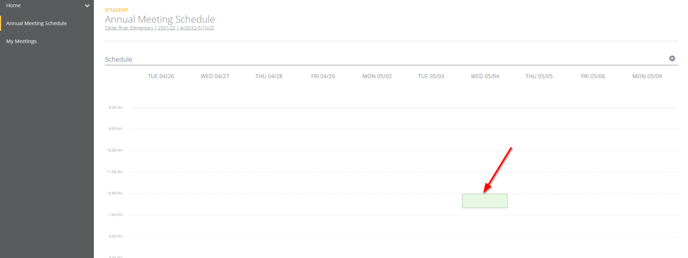Screen dimensions: 688x258
Task: Click the FRI 05/06 column header
Action: (x=593, y=76)
